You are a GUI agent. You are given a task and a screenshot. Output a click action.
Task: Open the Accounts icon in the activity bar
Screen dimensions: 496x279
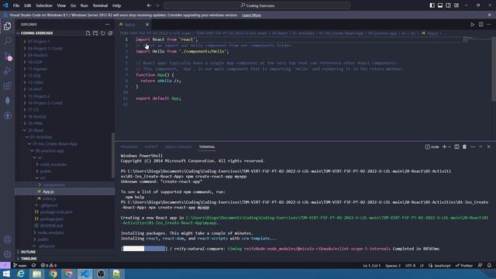click(7, 239)
